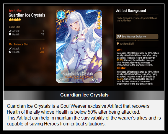Click the Artifact Background heading

point(131,11)
